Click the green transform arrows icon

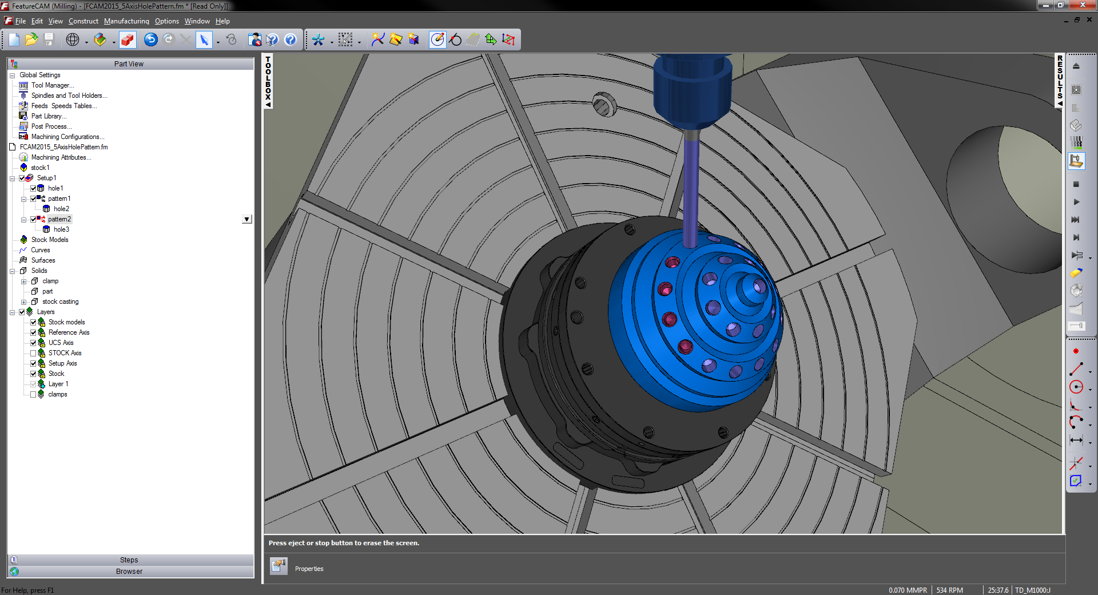(x=491, y=39)
